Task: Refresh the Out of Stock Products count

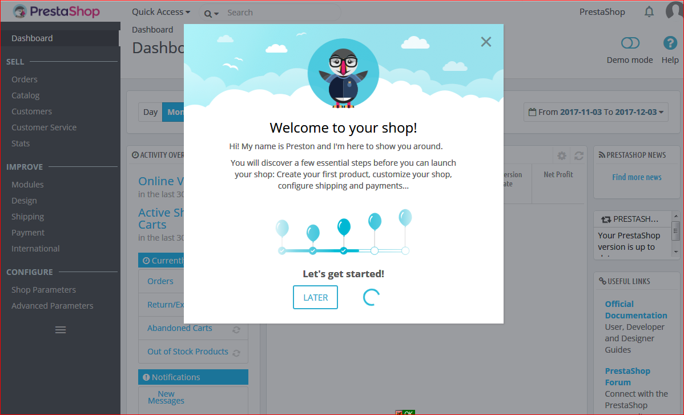Action: 236,353
